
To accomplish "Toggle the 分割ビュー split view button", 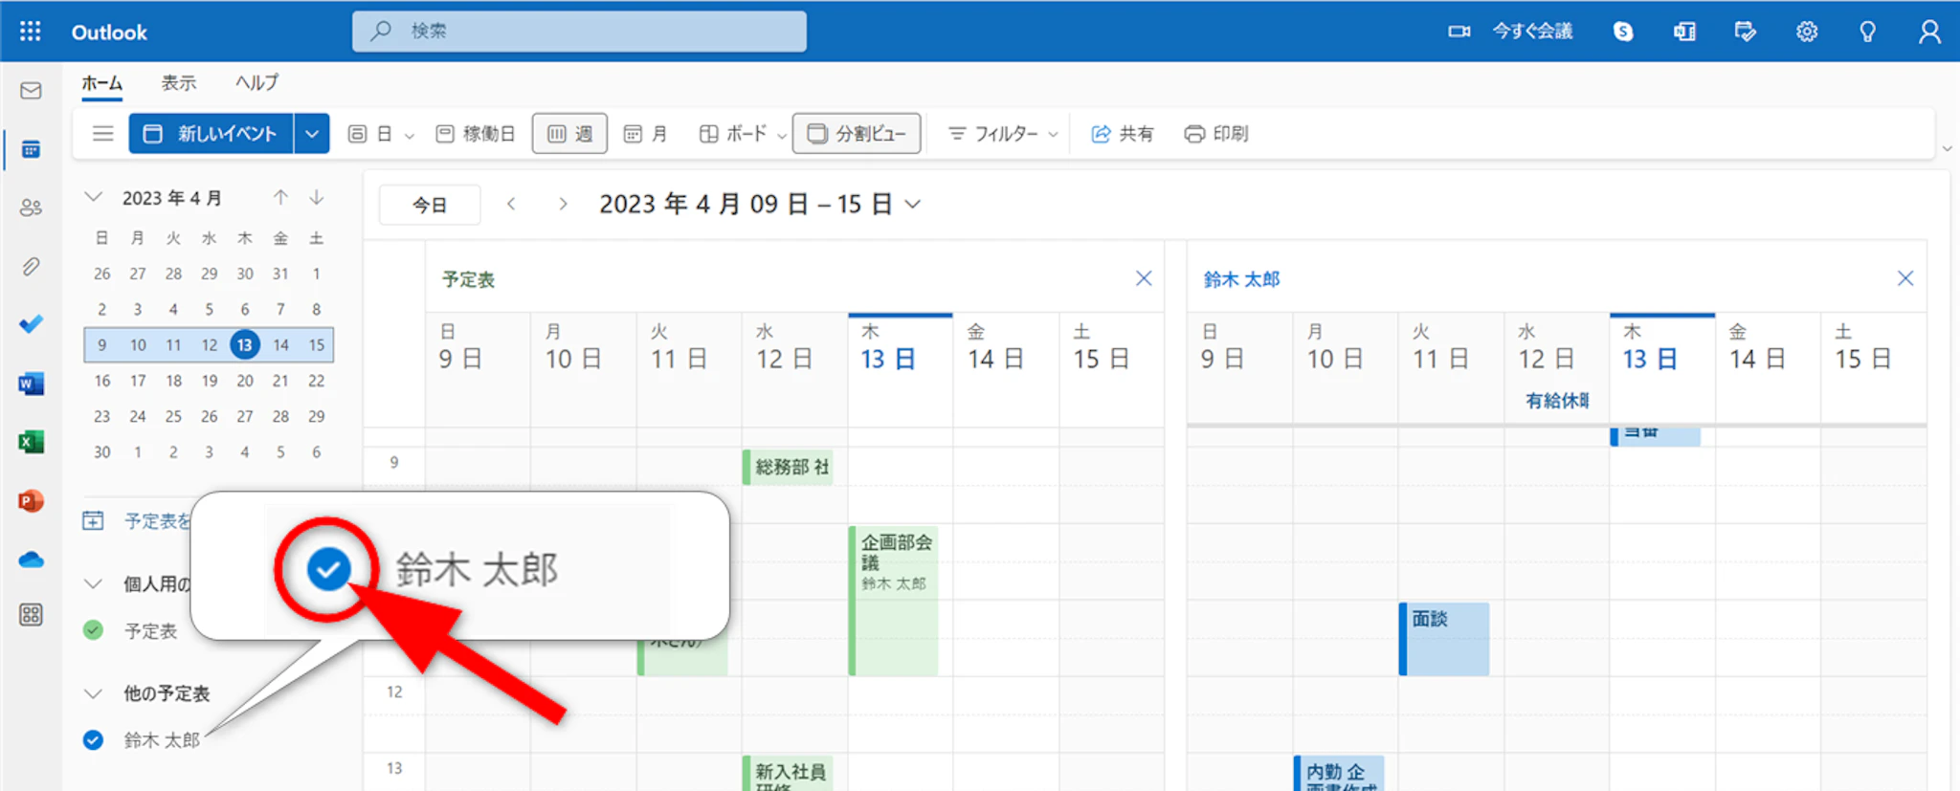I will point(857,134).
